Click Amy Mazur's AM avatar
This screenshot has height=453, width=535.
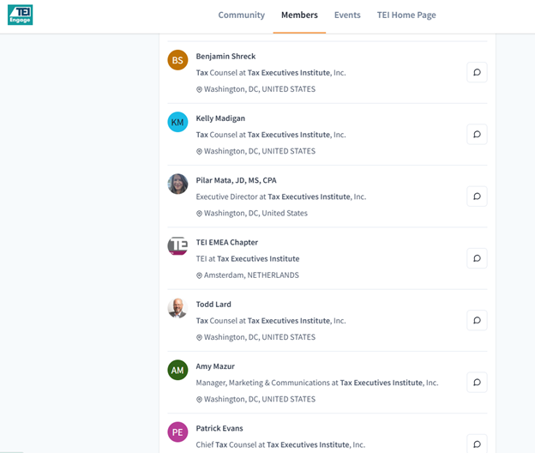[x=177, y=370]
